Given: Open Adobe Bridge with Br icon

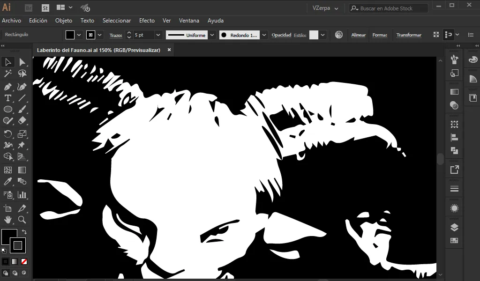Looking at the screenshot, I should tap(29, 8).
